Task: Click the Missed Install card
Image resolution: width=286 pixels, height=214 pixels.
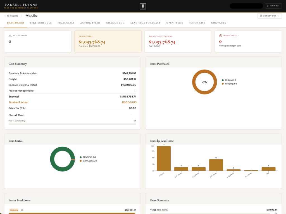Action: pos(248,41)
